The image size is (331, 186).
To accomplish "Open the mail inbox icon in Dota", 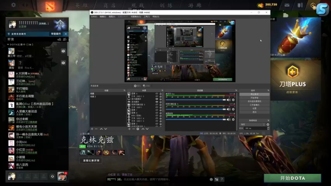I will pyautogui.click(x=287, y=5).
